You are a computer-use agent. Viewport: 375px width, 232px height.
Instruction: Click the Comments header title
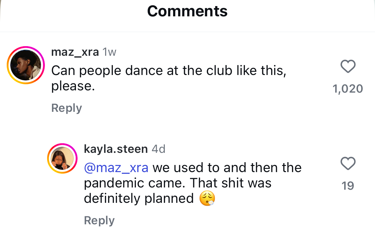(x=188, y=12)
